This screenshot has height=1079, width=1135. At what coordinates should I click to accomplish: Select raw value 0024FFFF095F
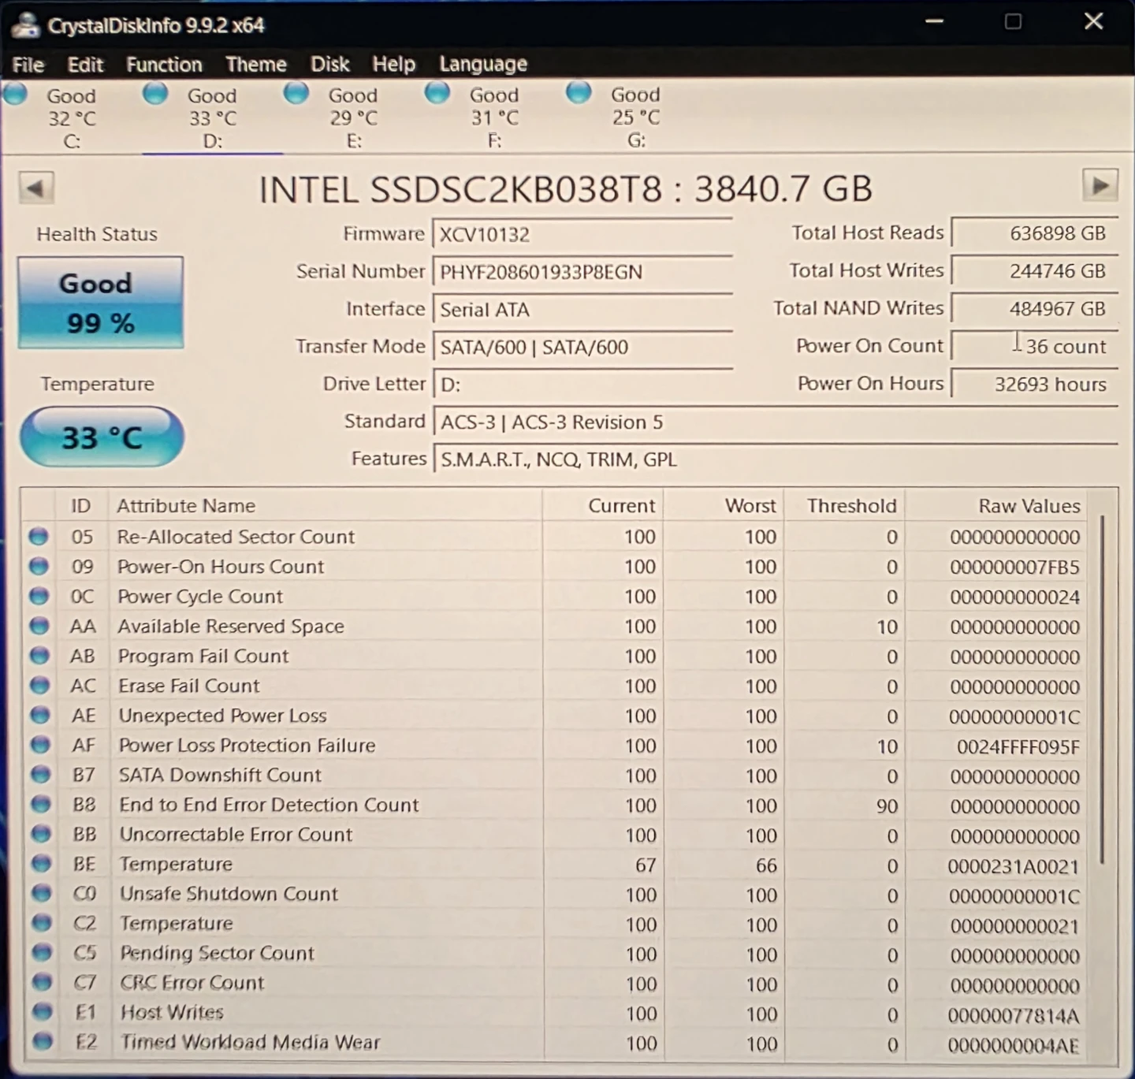coord(1018,746)
